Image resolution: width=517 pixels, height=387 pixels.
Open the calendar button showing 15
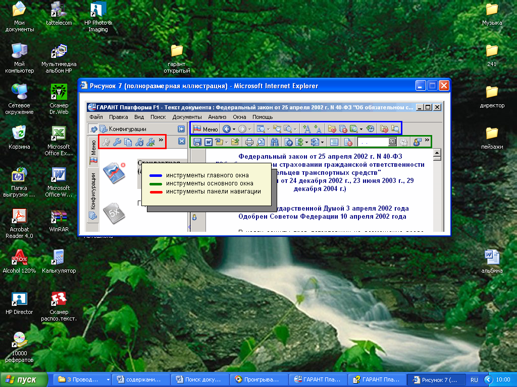point(392,142)
